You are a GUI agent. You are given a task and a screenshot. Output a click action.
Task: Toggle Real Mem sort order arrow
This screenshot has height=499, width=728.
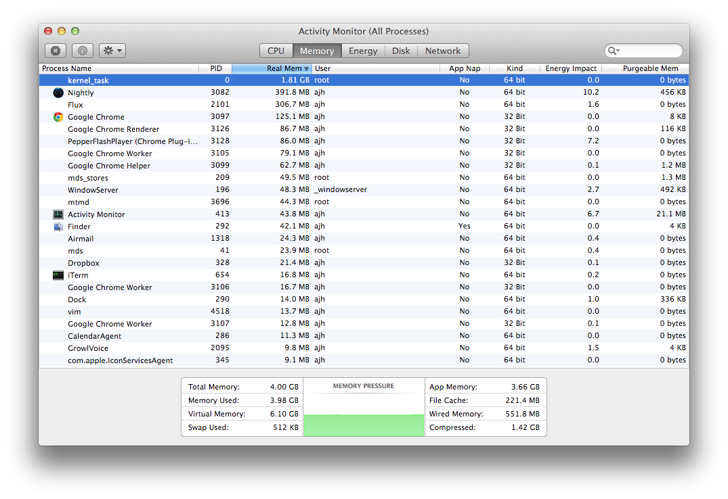click(x=306, y=69)
